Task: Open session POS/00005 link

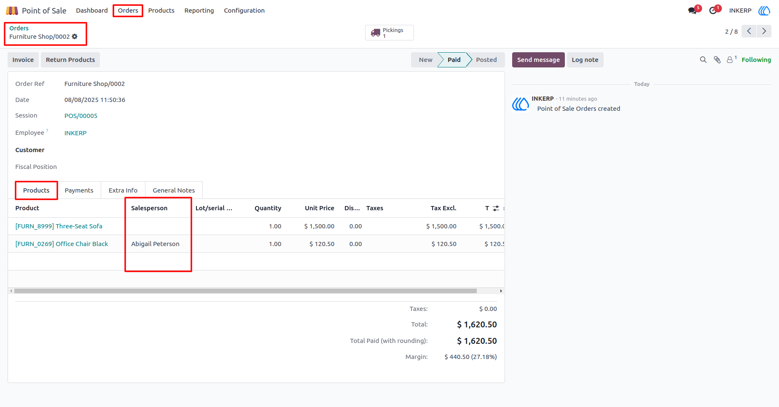Action: (81, 116)
